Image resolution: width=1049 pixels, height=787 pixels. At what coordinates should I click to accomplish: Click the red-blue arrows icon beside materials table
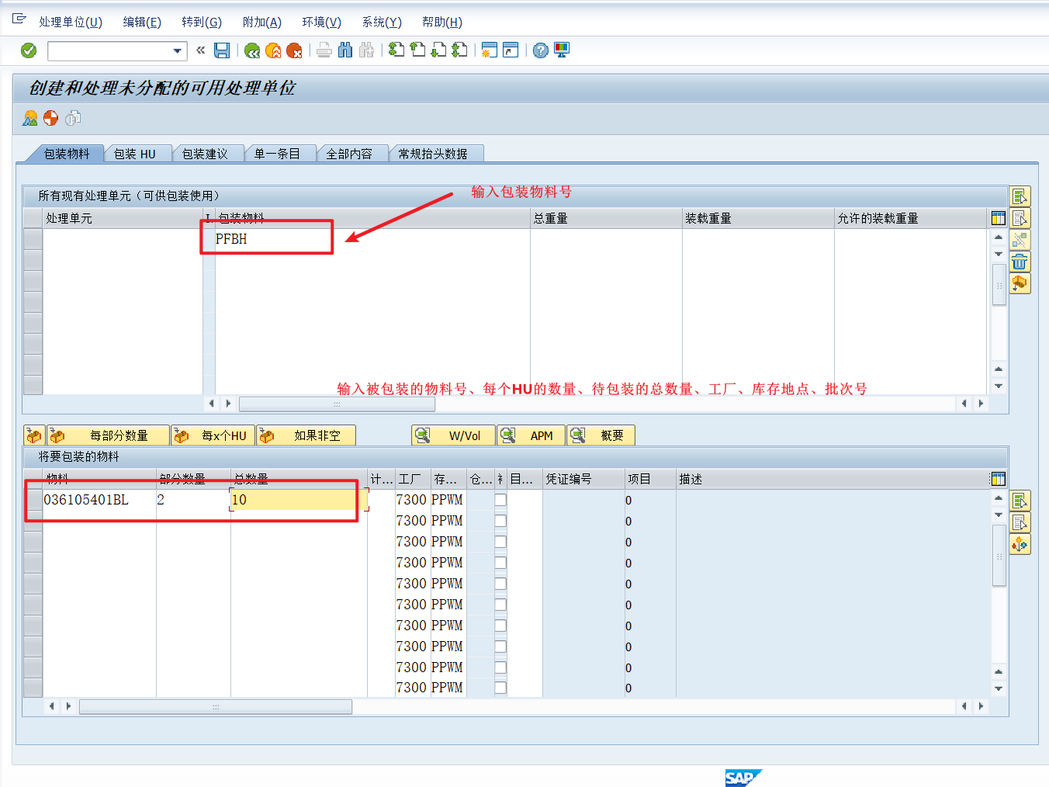(x=1020, y=544)
